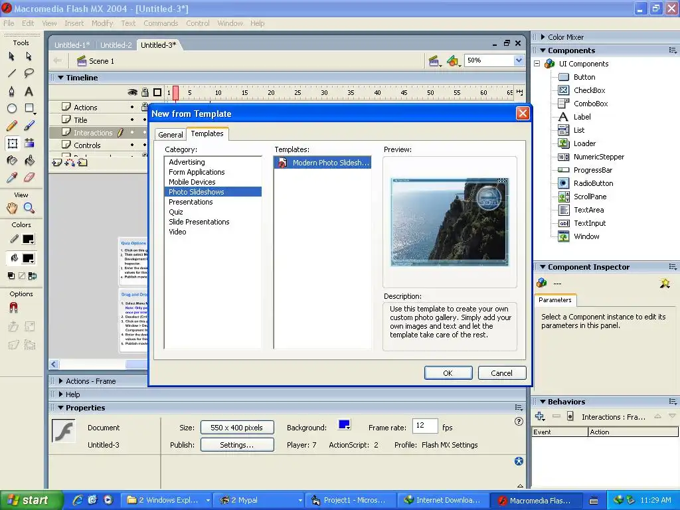Select the ComboBox component
Screen dimensions: 680x510
point(590,104)
